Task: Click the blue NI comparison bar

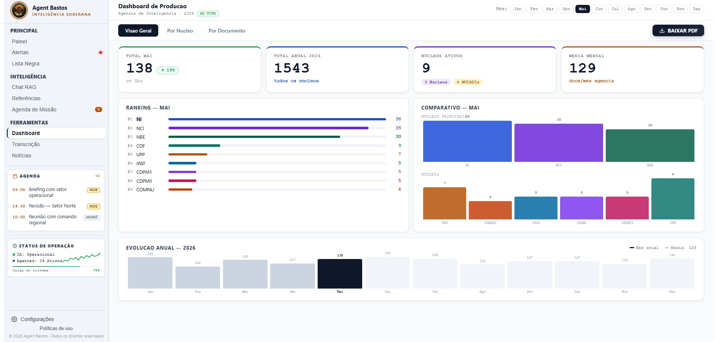Action: (x=467, y=141)
